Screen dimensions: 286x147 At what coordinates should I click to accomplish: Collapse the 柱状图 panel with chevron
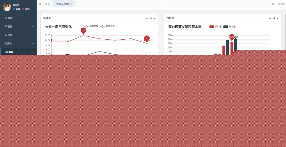click(x=270, y=19)
